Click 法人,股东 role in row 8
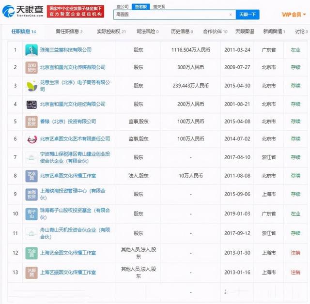 point(139,176)
